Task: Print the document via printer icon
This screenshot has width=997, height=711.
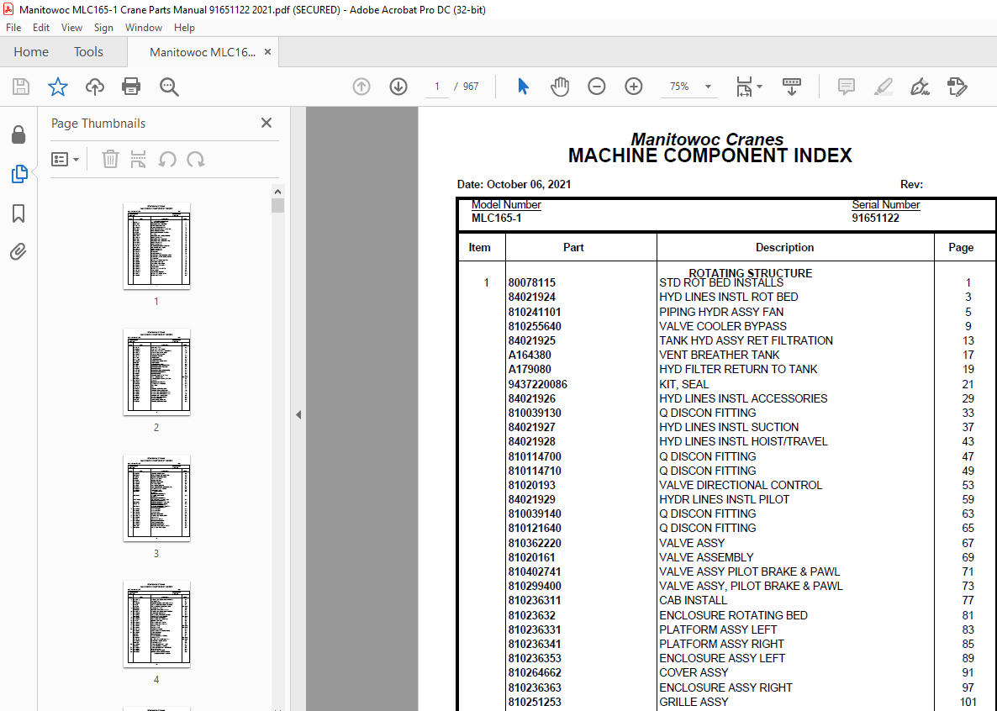Action: click(131, 87)
